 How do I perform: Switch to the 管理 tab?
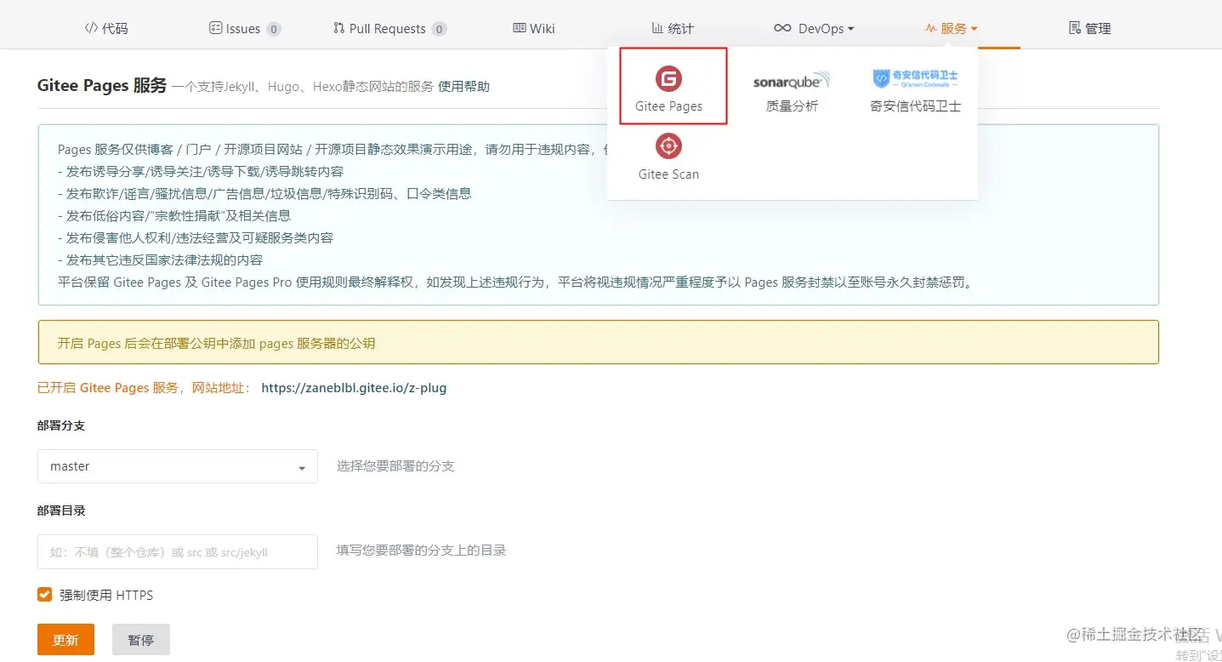(1090, 28)
